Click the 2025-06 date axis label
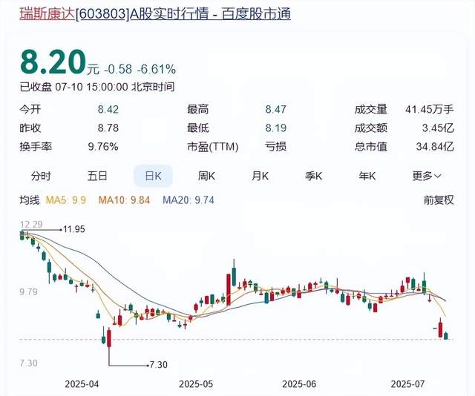475x396 pixels. [x=299, y=384]
